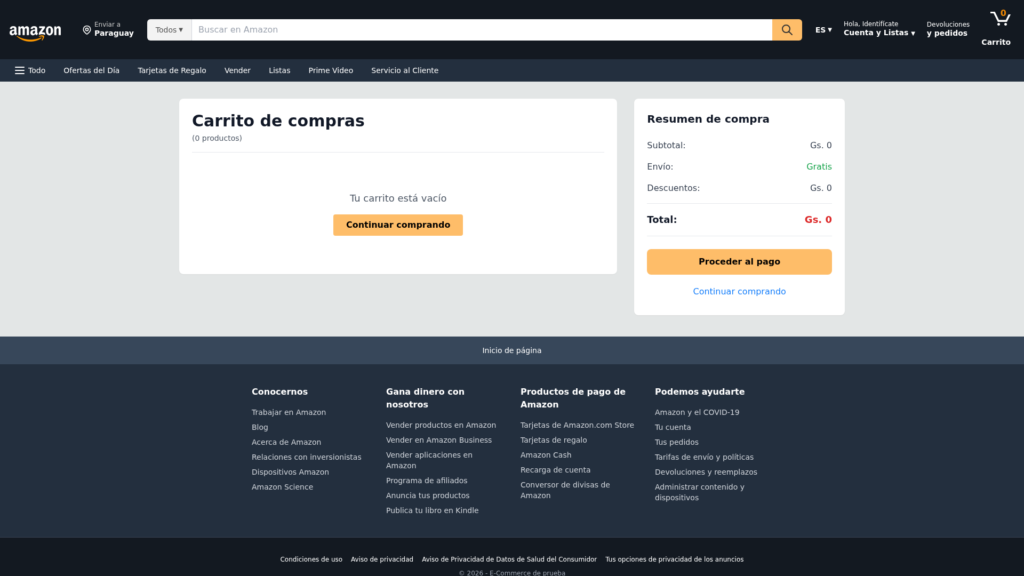The image size is (1024, 576).
Task: Open Relaciones con inversionistas link
Action: point(306,457)
